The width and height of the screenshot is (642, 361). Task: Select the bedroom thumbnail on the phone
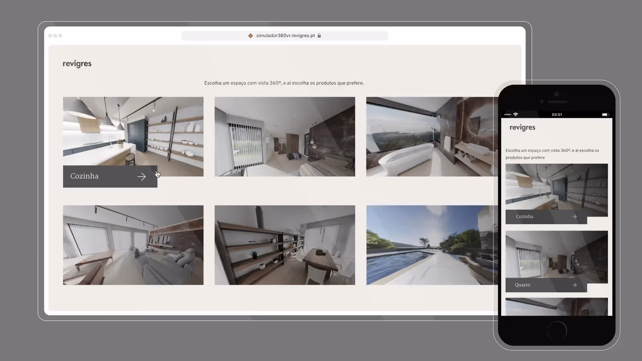point(557,254)
